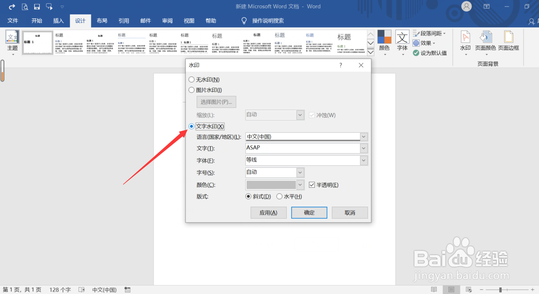Click the print preview icon in title bar
Viewport: 539px width, 294px height.
click(25, 6)
